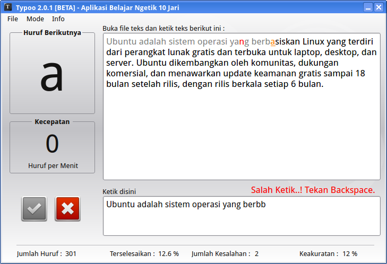Click the gray checkmark button
Image resolution: width=387 pixels, height=264 pixels.
click(34, 208)
